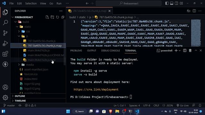Screen dimensions: 205x115
Task: Open editor more actions menu
Action: [x=200, y=11]
